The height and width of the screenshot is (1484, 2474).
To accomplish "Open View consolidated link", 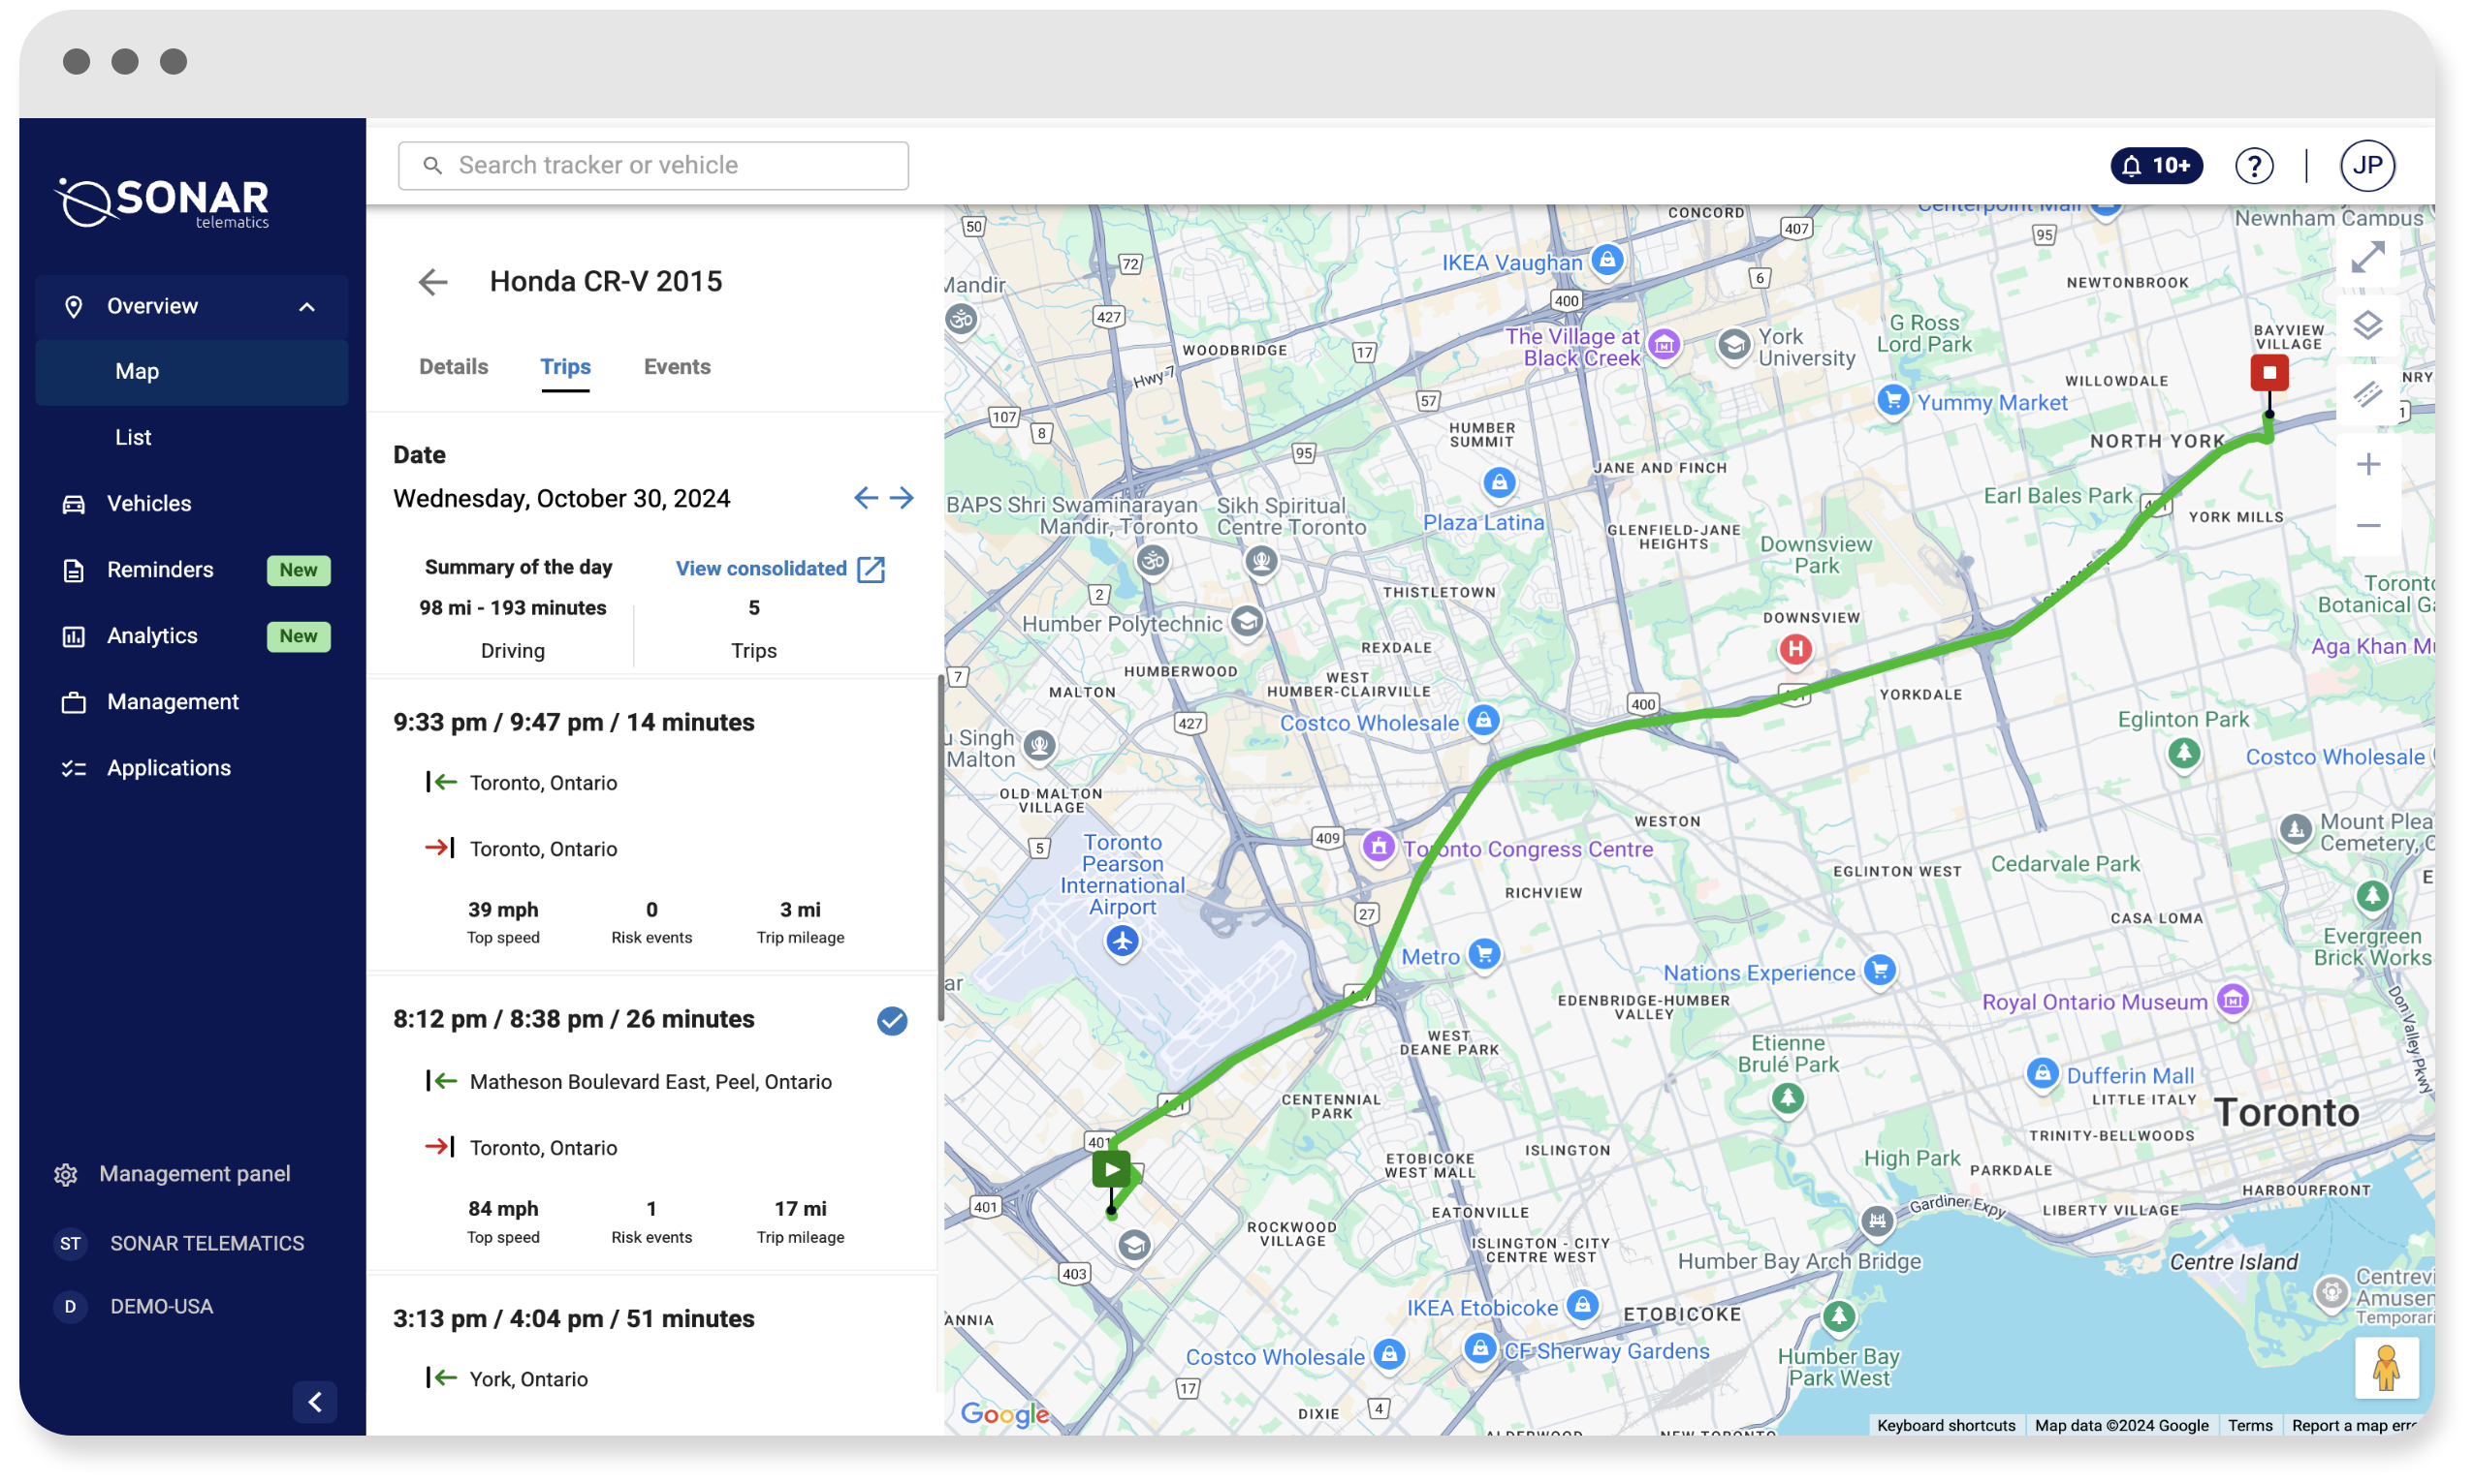I will pyautogui.click(x=778, y=569).
